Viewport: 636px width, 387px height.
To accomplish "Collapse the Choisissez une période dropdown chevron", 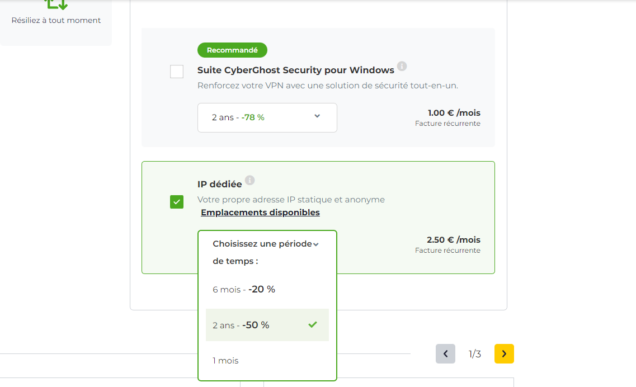I will 316,244.
